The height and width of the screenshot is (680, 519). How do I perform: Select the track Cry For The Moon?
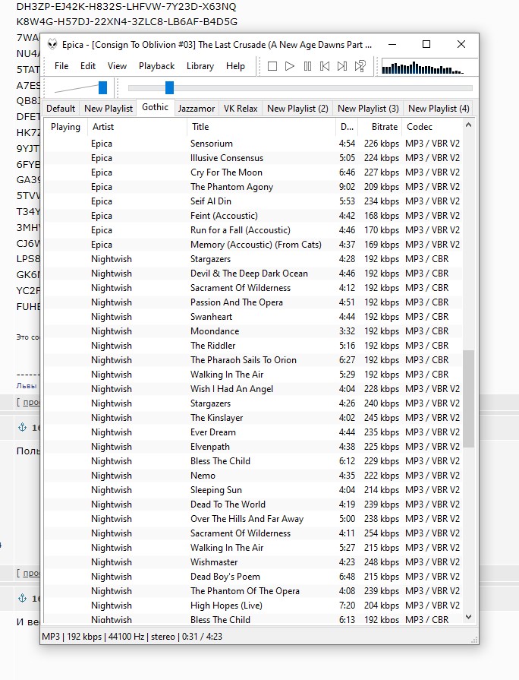click(253, 172)
